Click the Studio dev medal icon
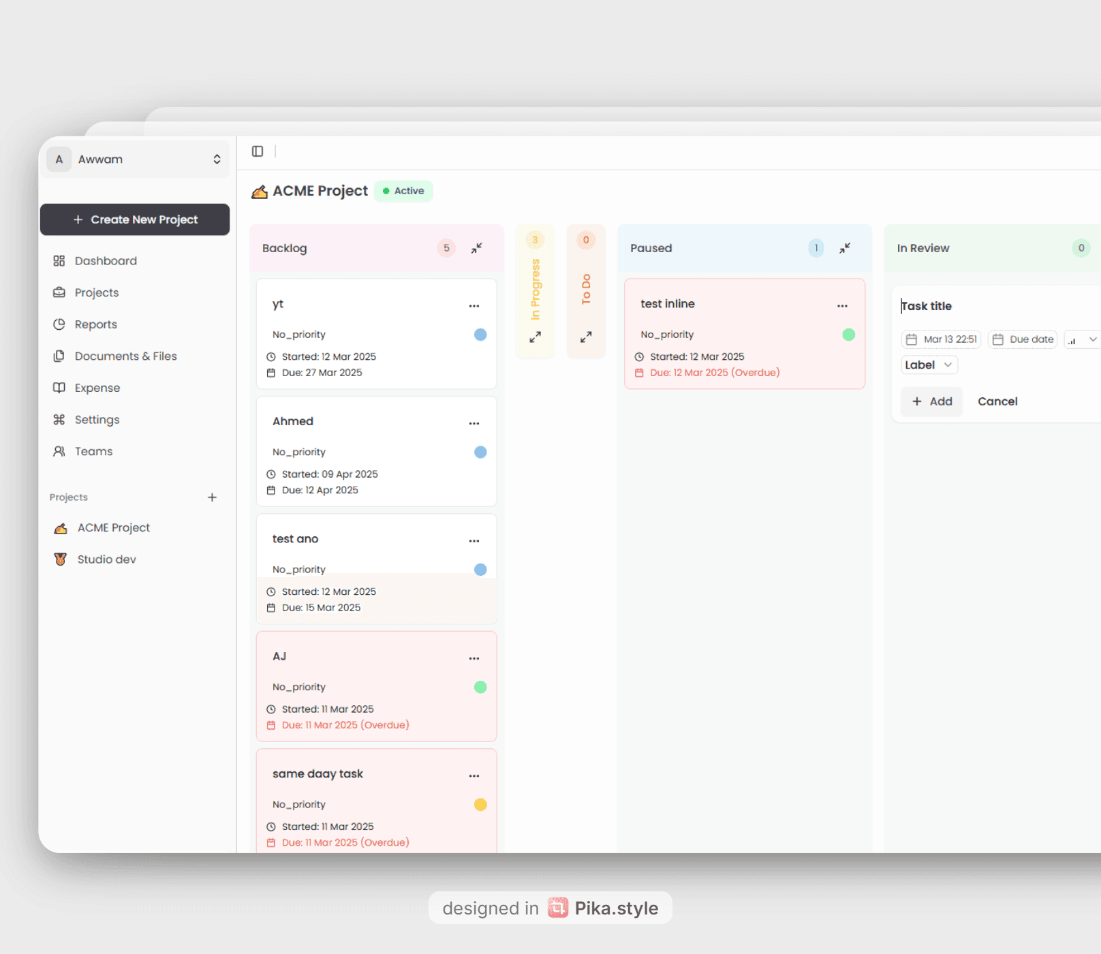1101x954 pixels. [61, 559]
